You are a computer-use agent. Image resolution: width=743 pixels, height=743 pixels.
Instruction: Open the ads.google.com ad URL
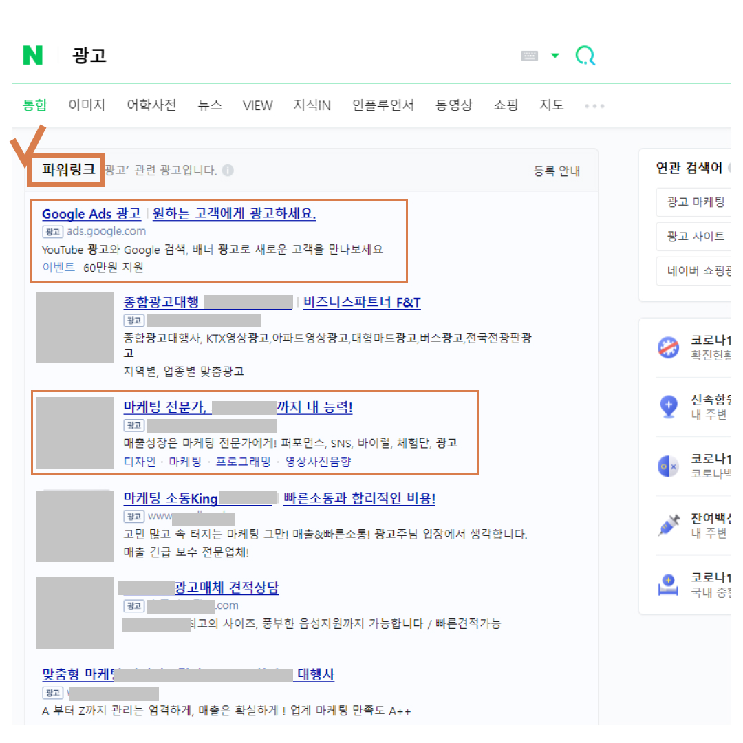coord(107,231)
